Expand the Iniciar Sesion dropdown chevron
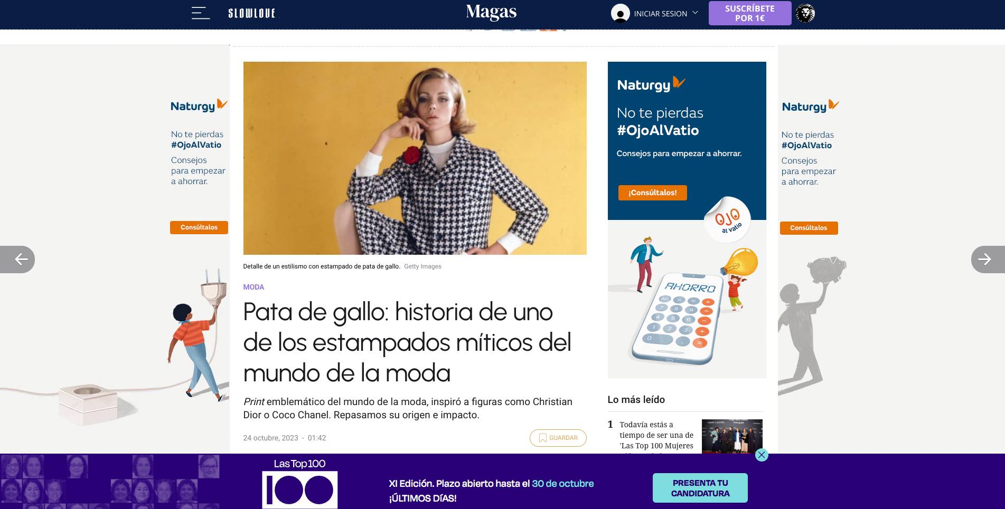Image resolution: width=1005 pixels, height=509 pixels. (695, 13)
